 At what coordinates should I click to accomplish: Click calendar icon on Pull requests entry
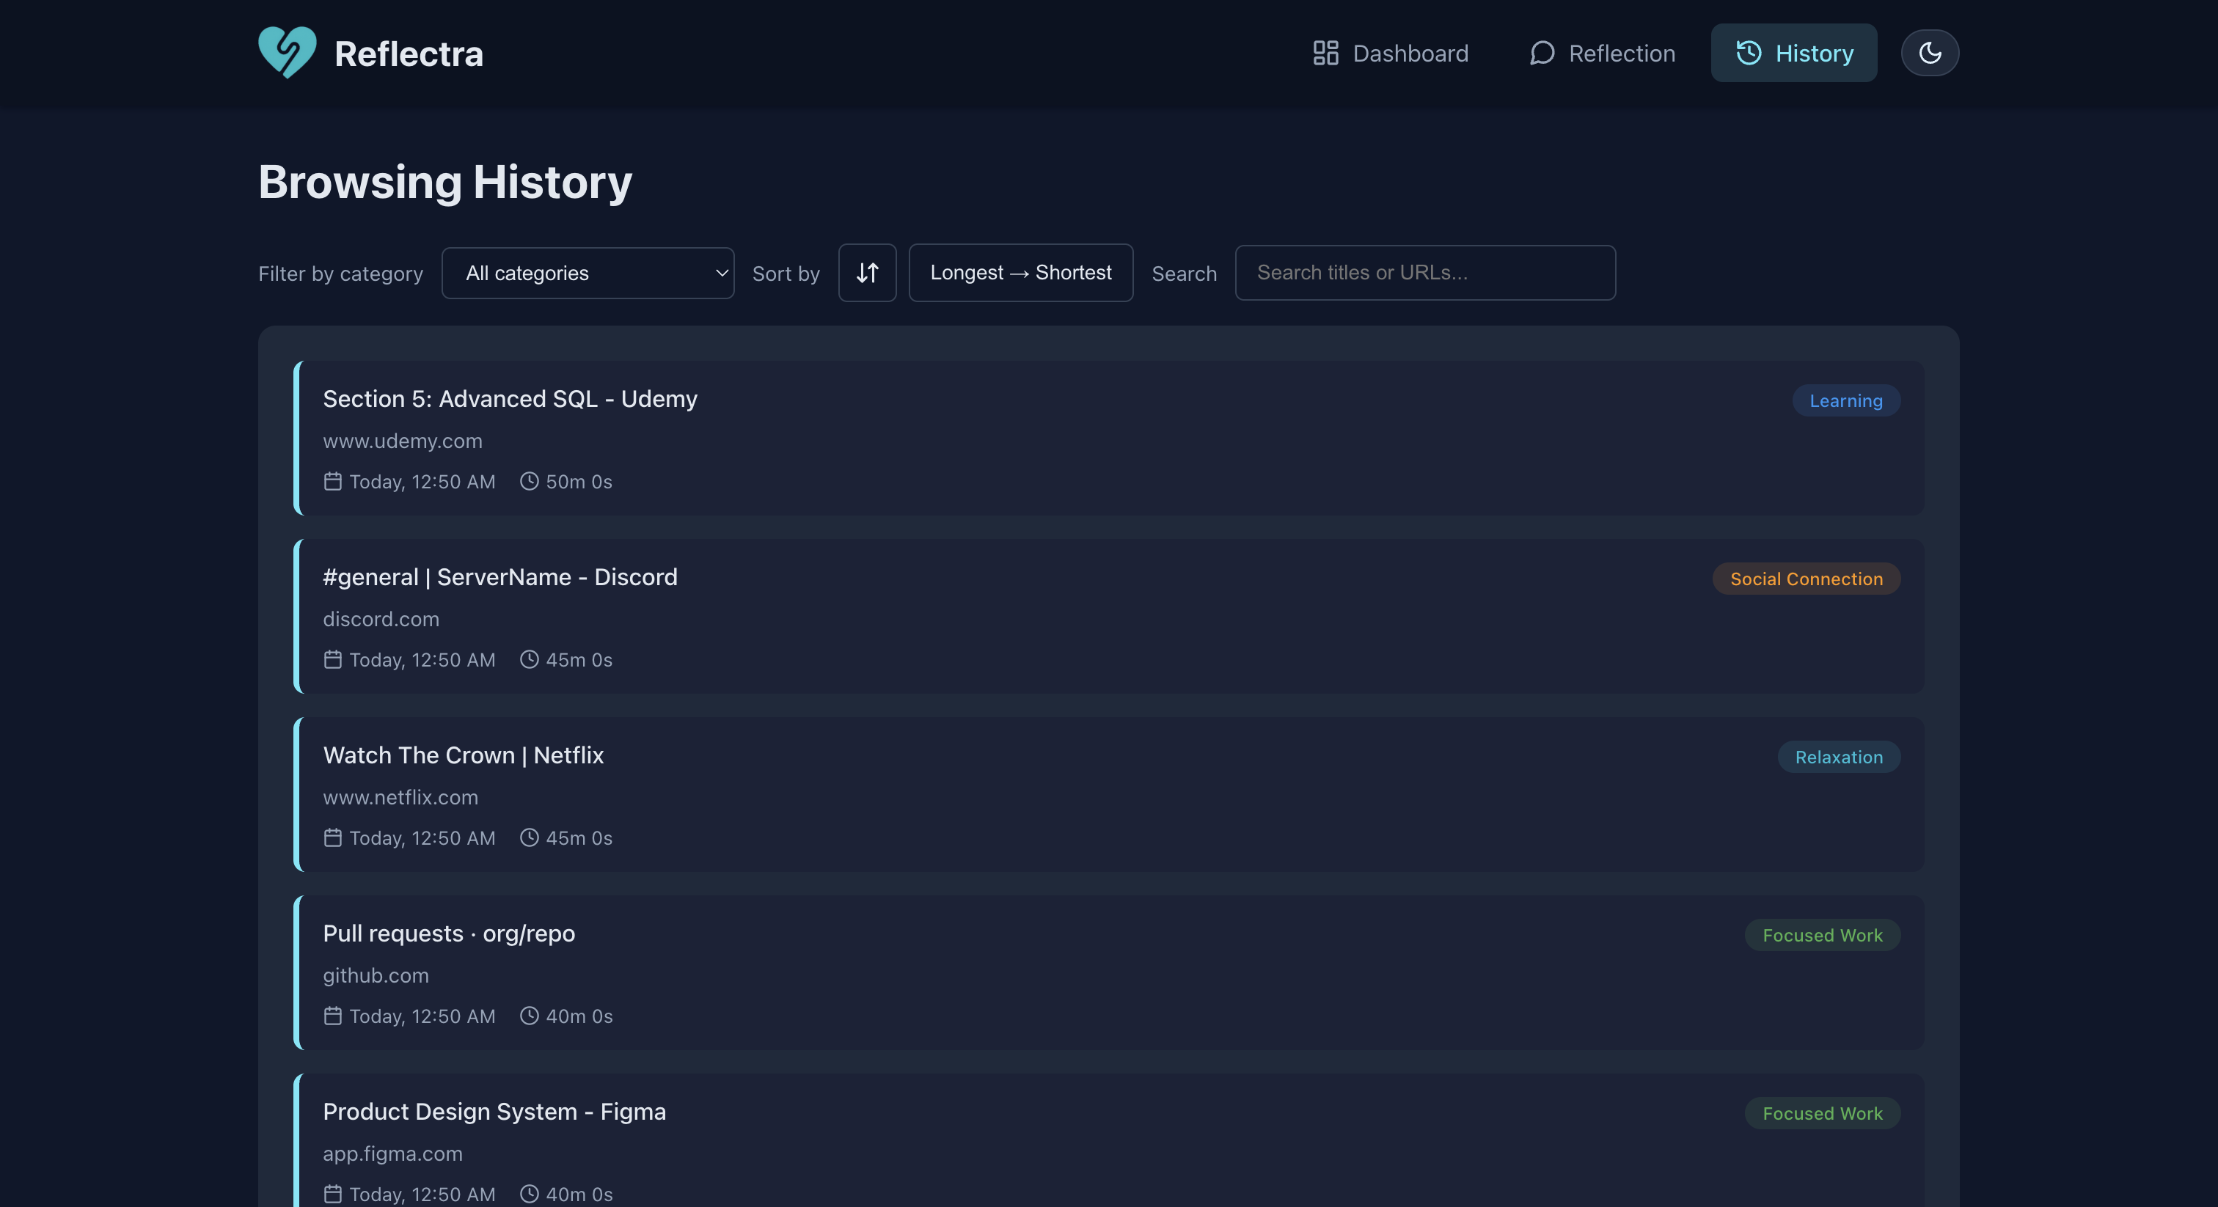point(332,1016)
